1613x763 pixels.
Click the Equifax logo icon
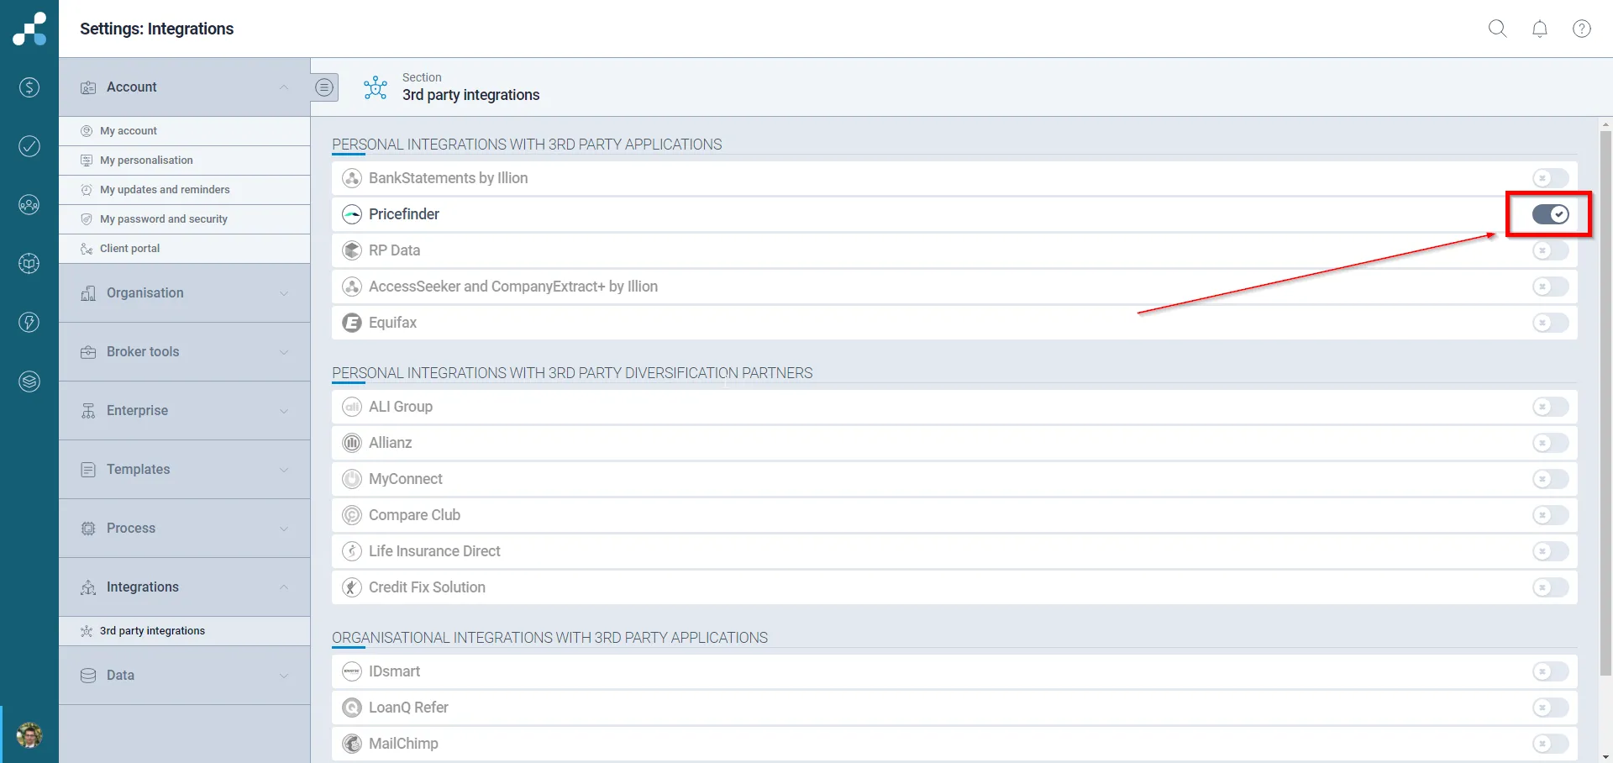(x=352, y=323)
